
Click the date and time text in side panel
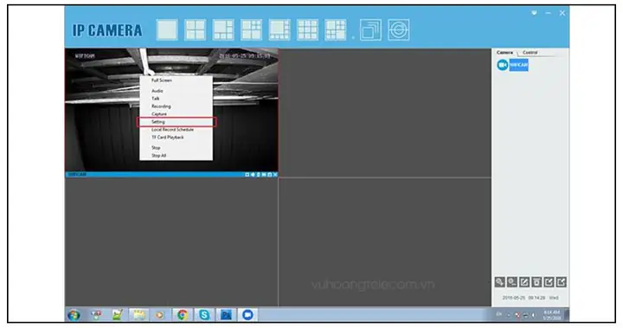click(530, 298)
